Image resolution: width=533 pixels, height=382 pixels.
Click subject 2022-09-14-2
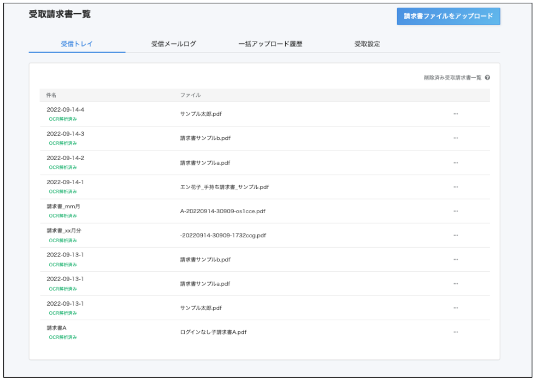(x=65, y=158)
